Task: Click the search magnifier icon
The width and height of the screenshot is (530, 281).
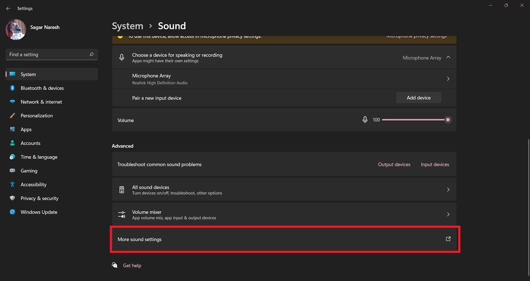Action: click(x=91, y=55)
